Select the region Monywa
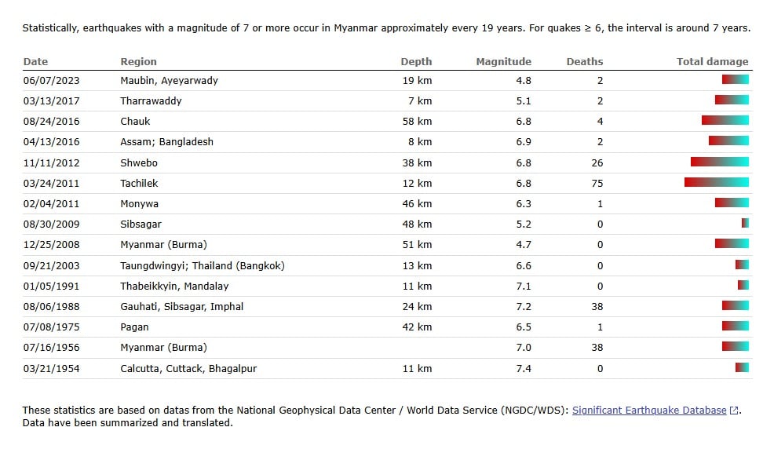Image resolution: width=774 pixels, height=449 pixels. click(139, 204)
